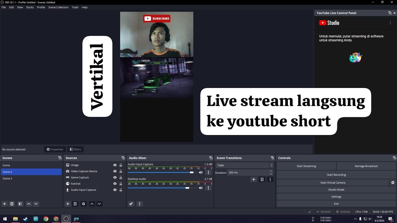
Task: Open the Profile menu
Action: (41, 7)
